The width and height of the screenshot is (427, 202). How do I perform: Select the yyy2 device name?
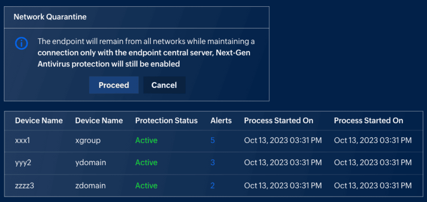tap(23, 163)
